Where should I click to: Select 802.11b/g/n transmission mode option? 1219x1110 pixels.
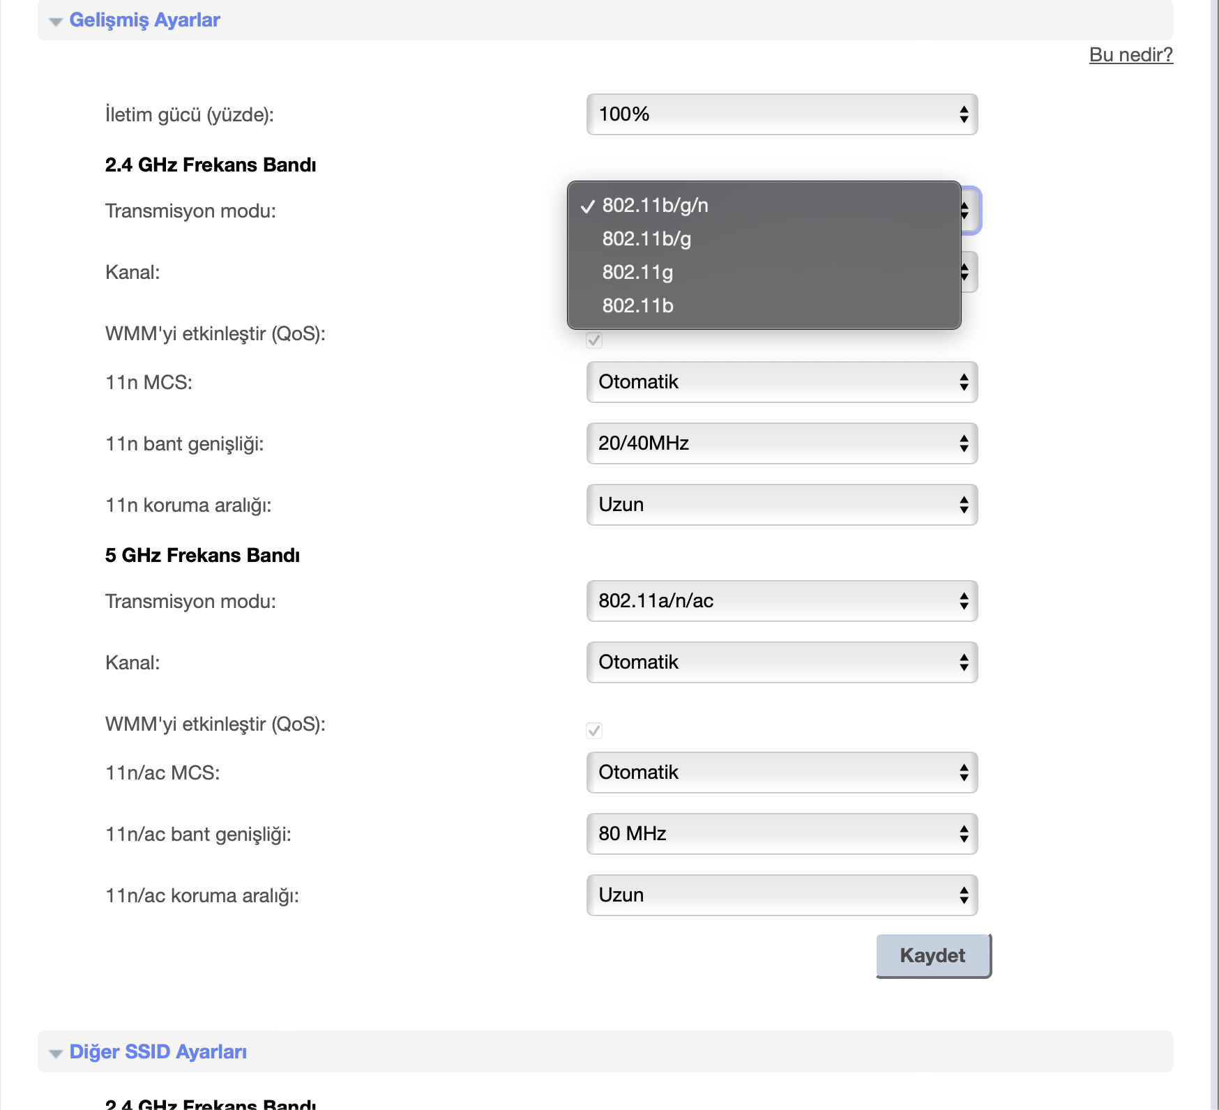(x=656, y=206)
